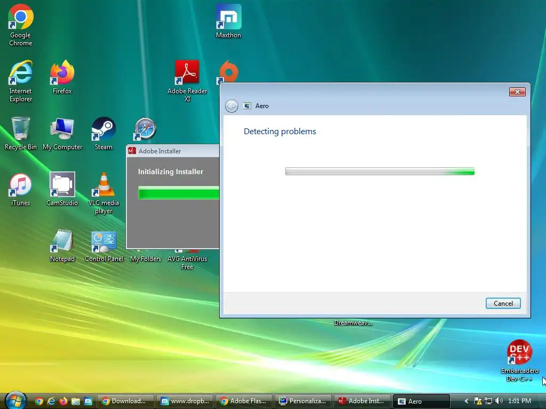Select the Safari compass desktop icon
The image size is (546, 409).
pos(145,129)
